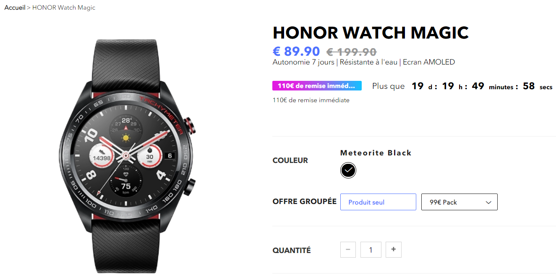The height and width of the screenshot is (279, 556).
Task: Open the 99€ Pack dropdown
Action: (x=459, y=202)
